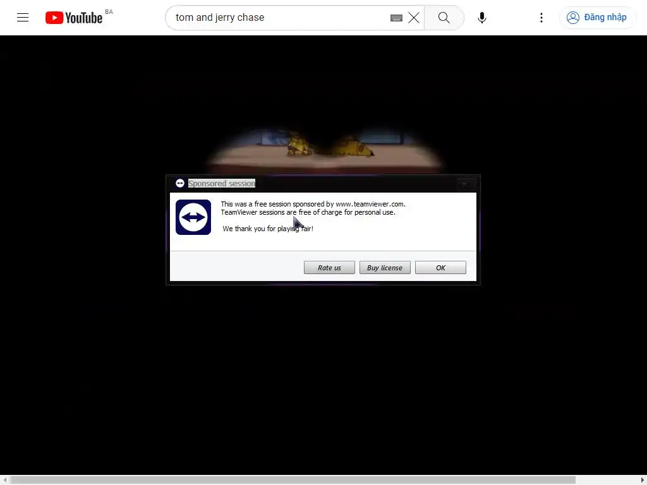Go to YouTube home via logo
Viewport: 647px width, 485px height.
click(74, 18)
